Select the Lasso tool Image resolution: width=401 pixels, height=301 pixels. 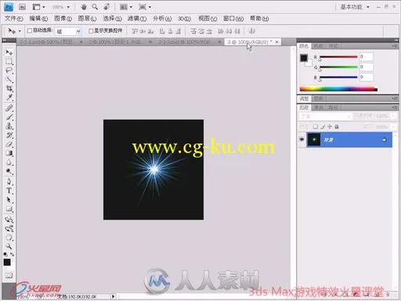pos(9,71)
